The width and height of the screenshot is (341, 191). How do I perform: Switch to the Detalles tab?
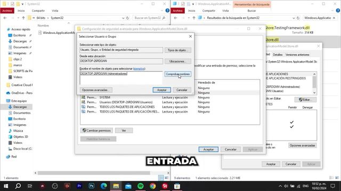(278, 55)
